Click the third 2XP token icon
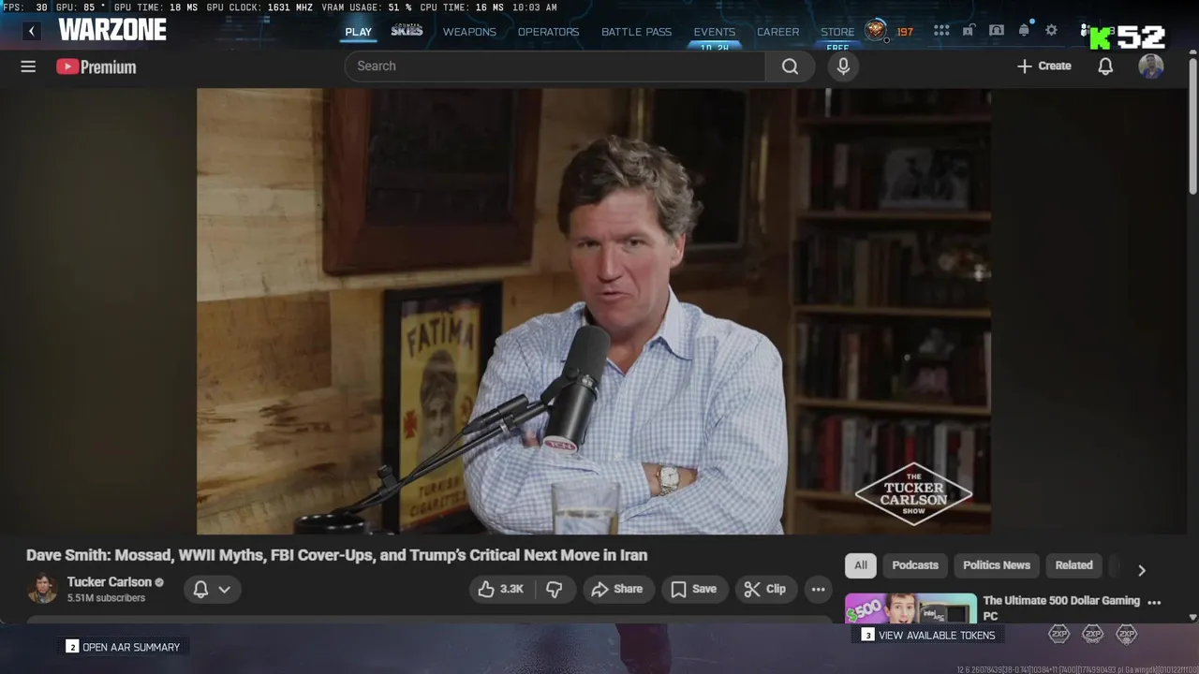 1126,634
